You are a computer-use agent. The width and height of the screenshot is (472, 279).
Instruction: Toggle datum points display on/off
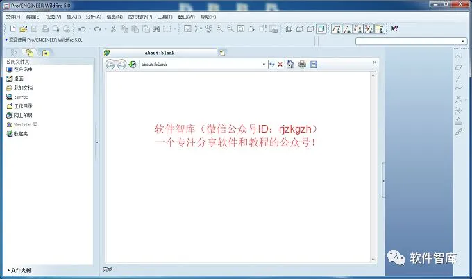tap(358, 29)
